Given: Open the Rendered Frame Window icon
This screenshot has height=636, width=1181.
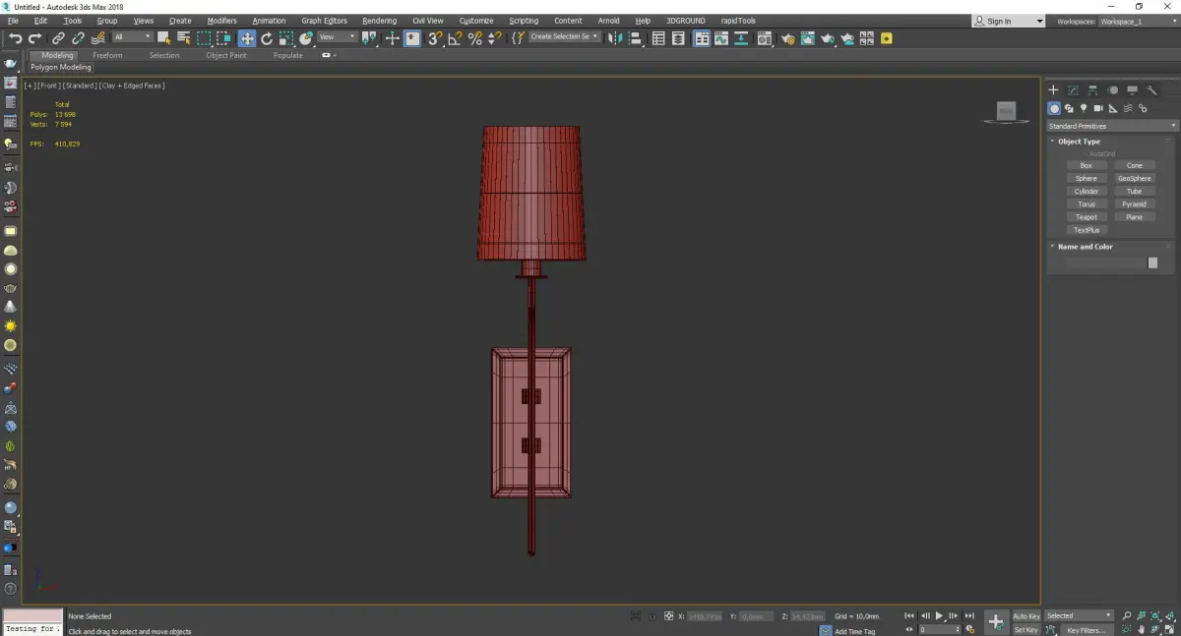Looking at the screenshot, I should [807, 38].
